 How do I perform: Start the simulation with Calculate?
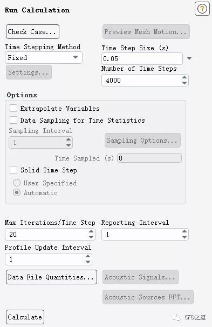tap(25, 317)
